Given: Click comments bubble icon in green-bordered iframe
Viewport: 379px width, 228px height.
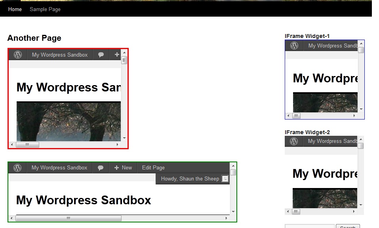Looking at the screenshot, I should (101, 168).
